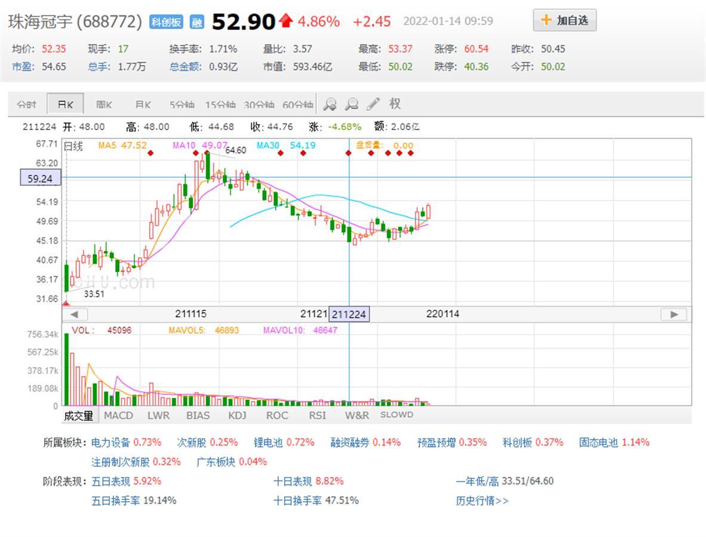The image size is (706, 537).
Task: Open the 电力设备 sector link
Action: pyautogui.click(x=110, y=443)
